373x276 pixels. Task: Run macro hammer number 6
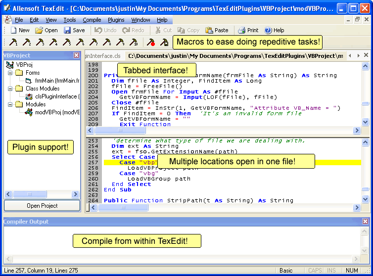point(80,42)
